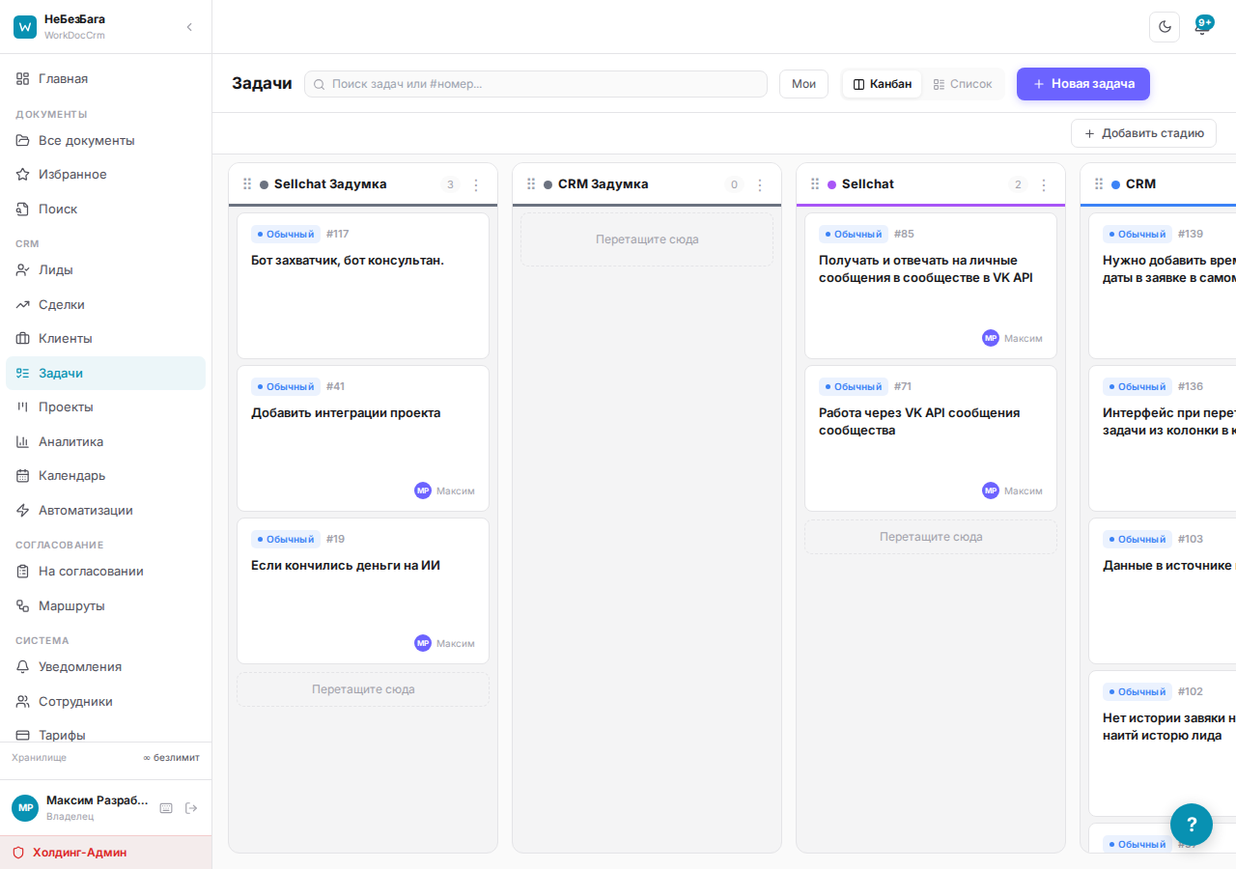1236x869 pixels.
Task: Open Поиск in the sidebar
Action: point(105,209)
